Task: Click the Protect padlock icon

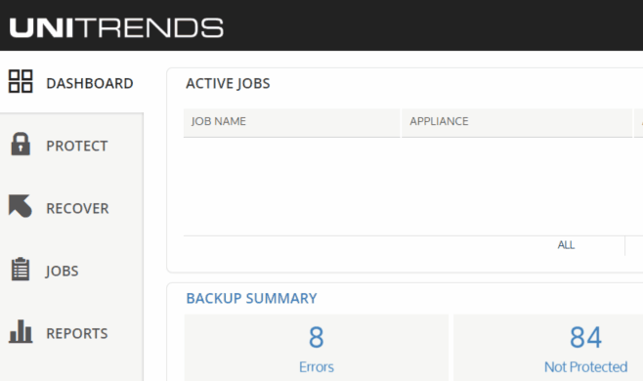Action: tap(21, 144)
